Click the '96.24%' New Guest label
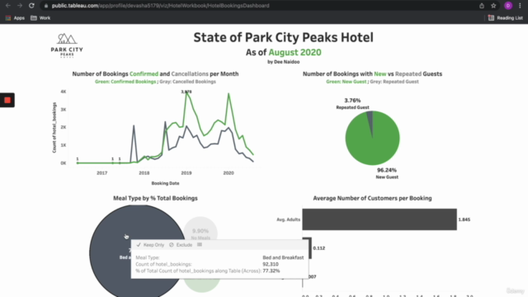Screen dimensions: 528x297 (x=387, y=171)
